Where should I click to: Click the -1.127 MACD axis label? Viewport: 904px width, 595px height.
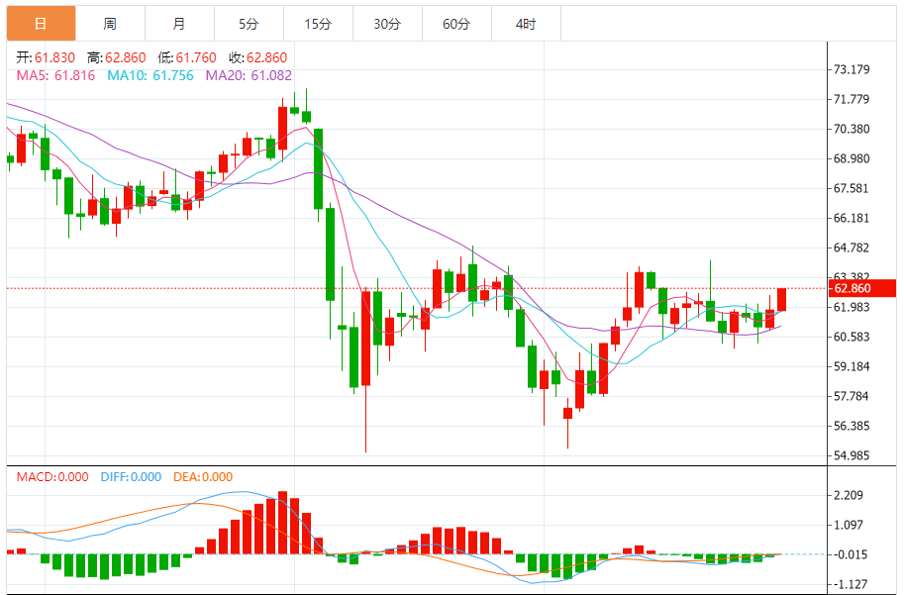click(x=851, y=584)
